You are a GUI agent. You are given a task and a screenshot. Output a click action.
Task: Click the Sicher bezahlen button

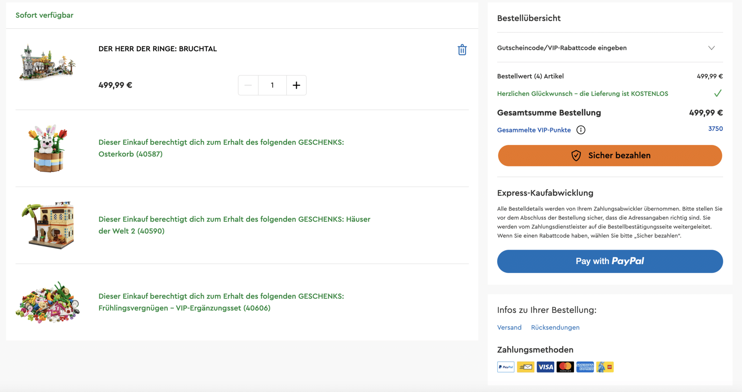point(610,156)
